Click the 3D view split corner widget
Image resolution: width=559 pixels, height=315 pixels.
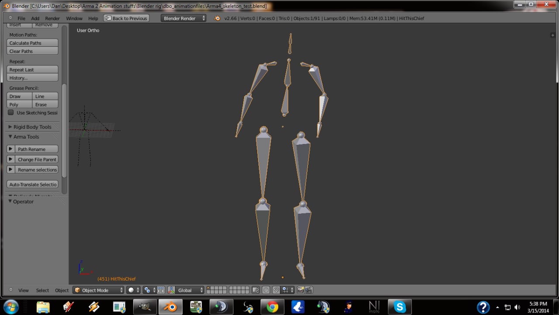pyautogui.click(x=553, y=35)
